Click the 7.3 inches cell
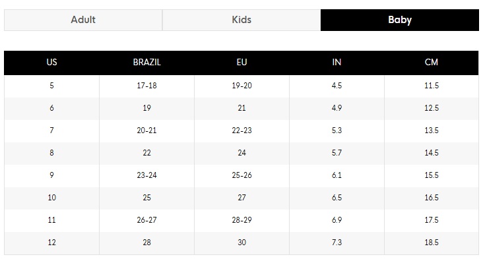This screenshot has height=259, width=485. point(337,243)
